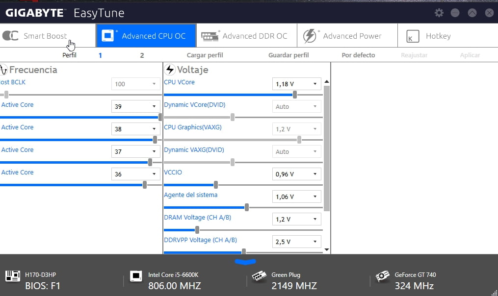Click the "2149 MHZ" memory frequency readout

(x=294, y=286)
